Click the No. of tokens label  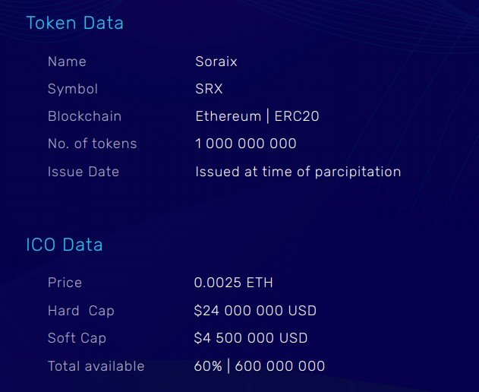pos(93,144)
